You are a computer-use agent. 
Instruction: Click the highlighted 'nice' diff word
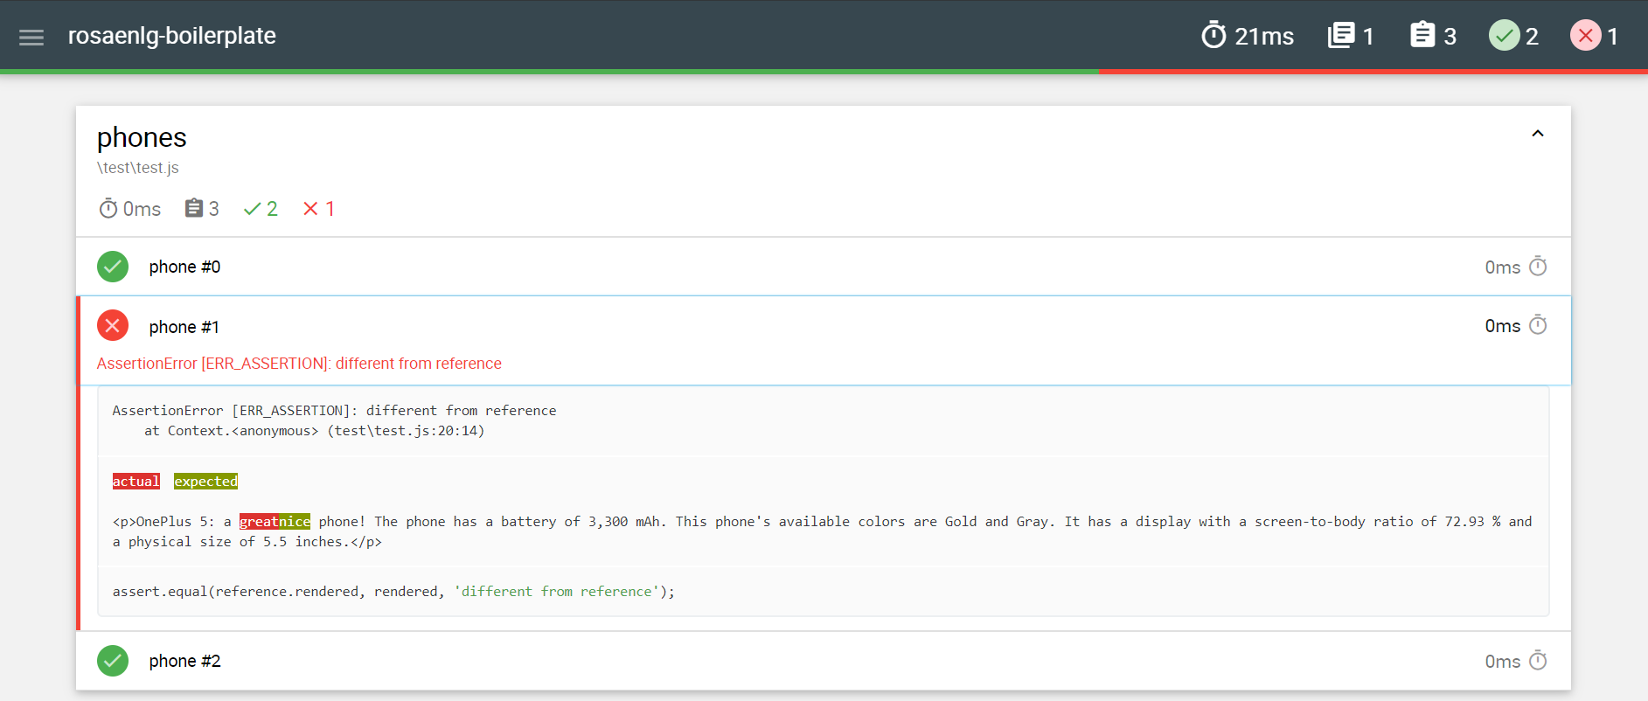295,521
